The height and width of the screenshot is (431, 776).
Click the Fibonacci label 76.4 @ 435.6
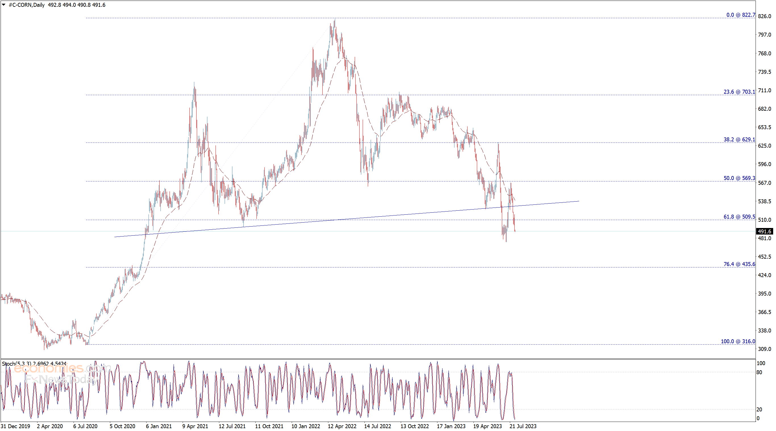click(x=739, y=264)
